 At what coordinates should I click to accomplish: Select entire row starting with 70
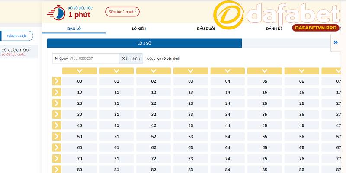click(57, 158)
